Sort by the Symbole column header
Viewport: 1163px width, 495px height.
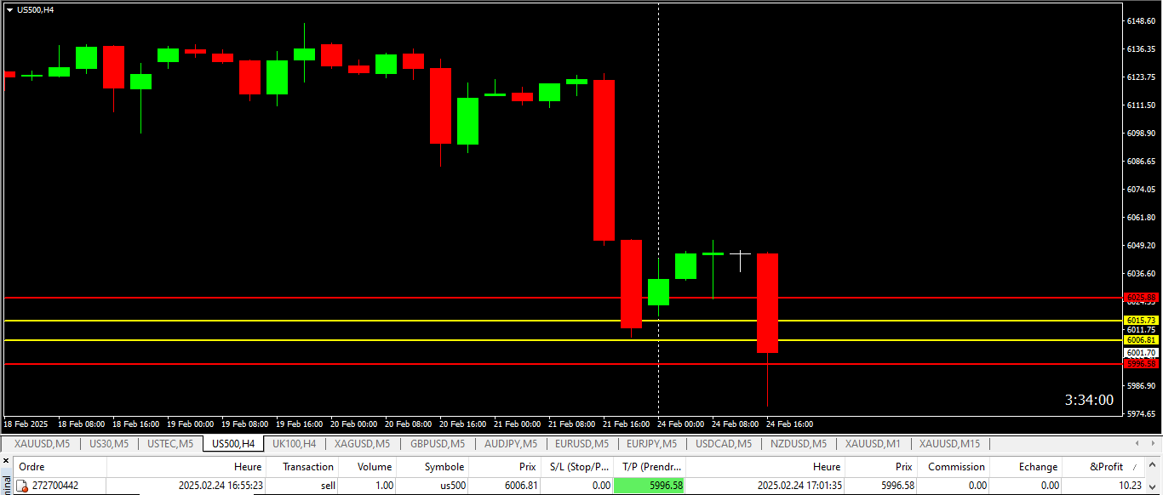pos(433,466)
